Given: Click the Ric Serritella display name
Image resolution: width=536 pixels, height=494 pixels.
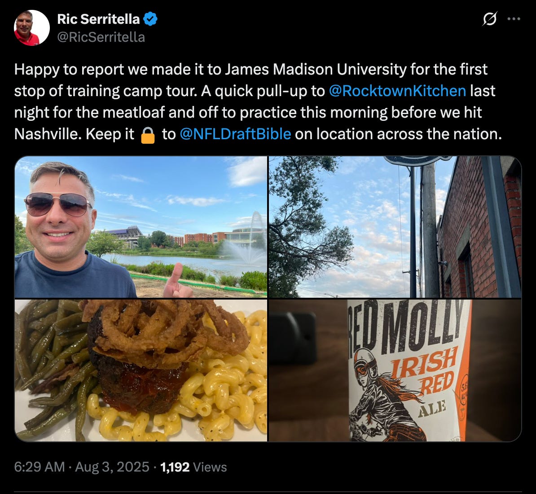Looking at the screenshot, I should click(98, 19).
